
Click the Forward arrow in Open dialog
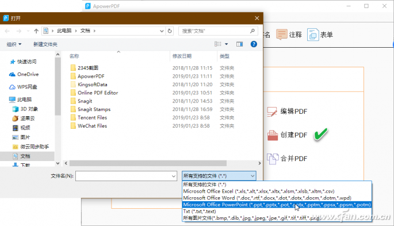coord(19,31)
